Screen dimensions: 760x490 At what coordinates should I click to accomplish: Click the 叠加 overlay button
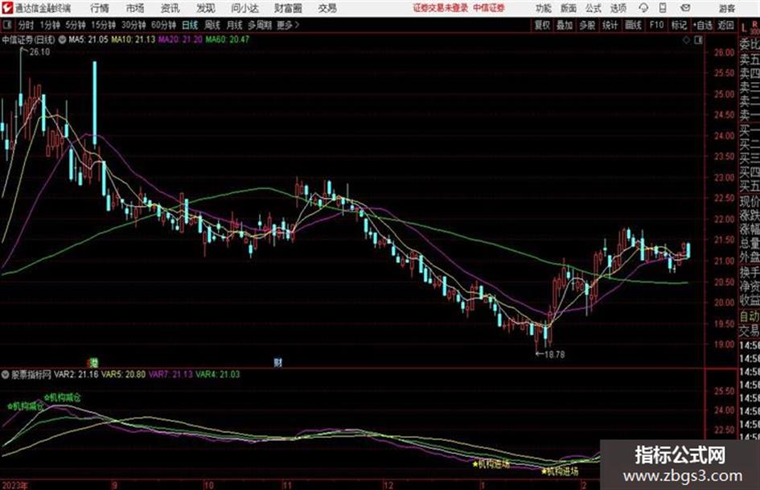pos(565,25)
